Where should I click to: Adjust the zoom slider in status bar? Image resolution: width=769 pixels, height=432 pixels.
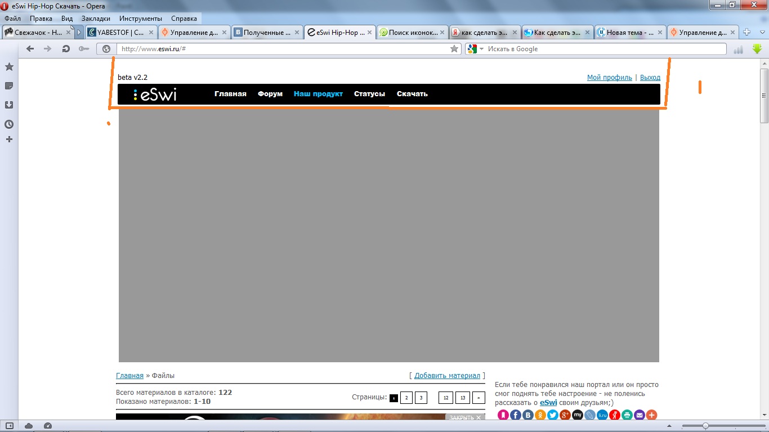tap(705, 426)
